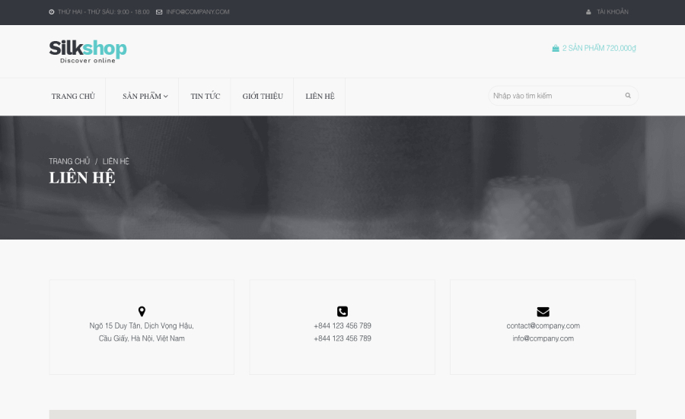
Task: Click contact@company.com email address
Action: click(543, 326)
